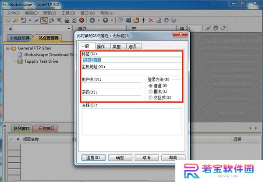263x182 pixels.
Task: Click the blue globe icon in toolbar
Action: 166,21
